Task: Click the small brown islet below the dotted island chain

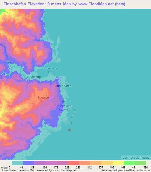Action: [x=70, y=130]
